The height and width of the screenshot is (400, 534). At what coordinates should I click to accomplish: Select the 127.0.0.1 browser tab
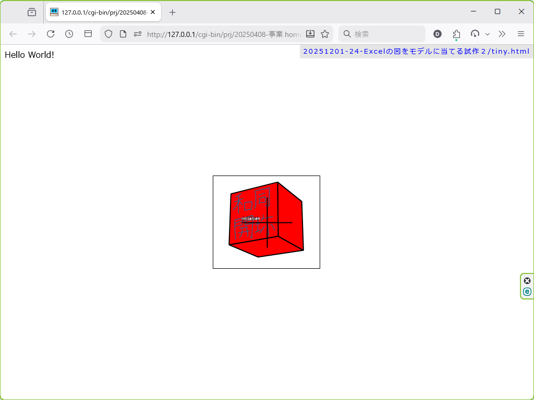pyautogui.click(x=99, y=12)
